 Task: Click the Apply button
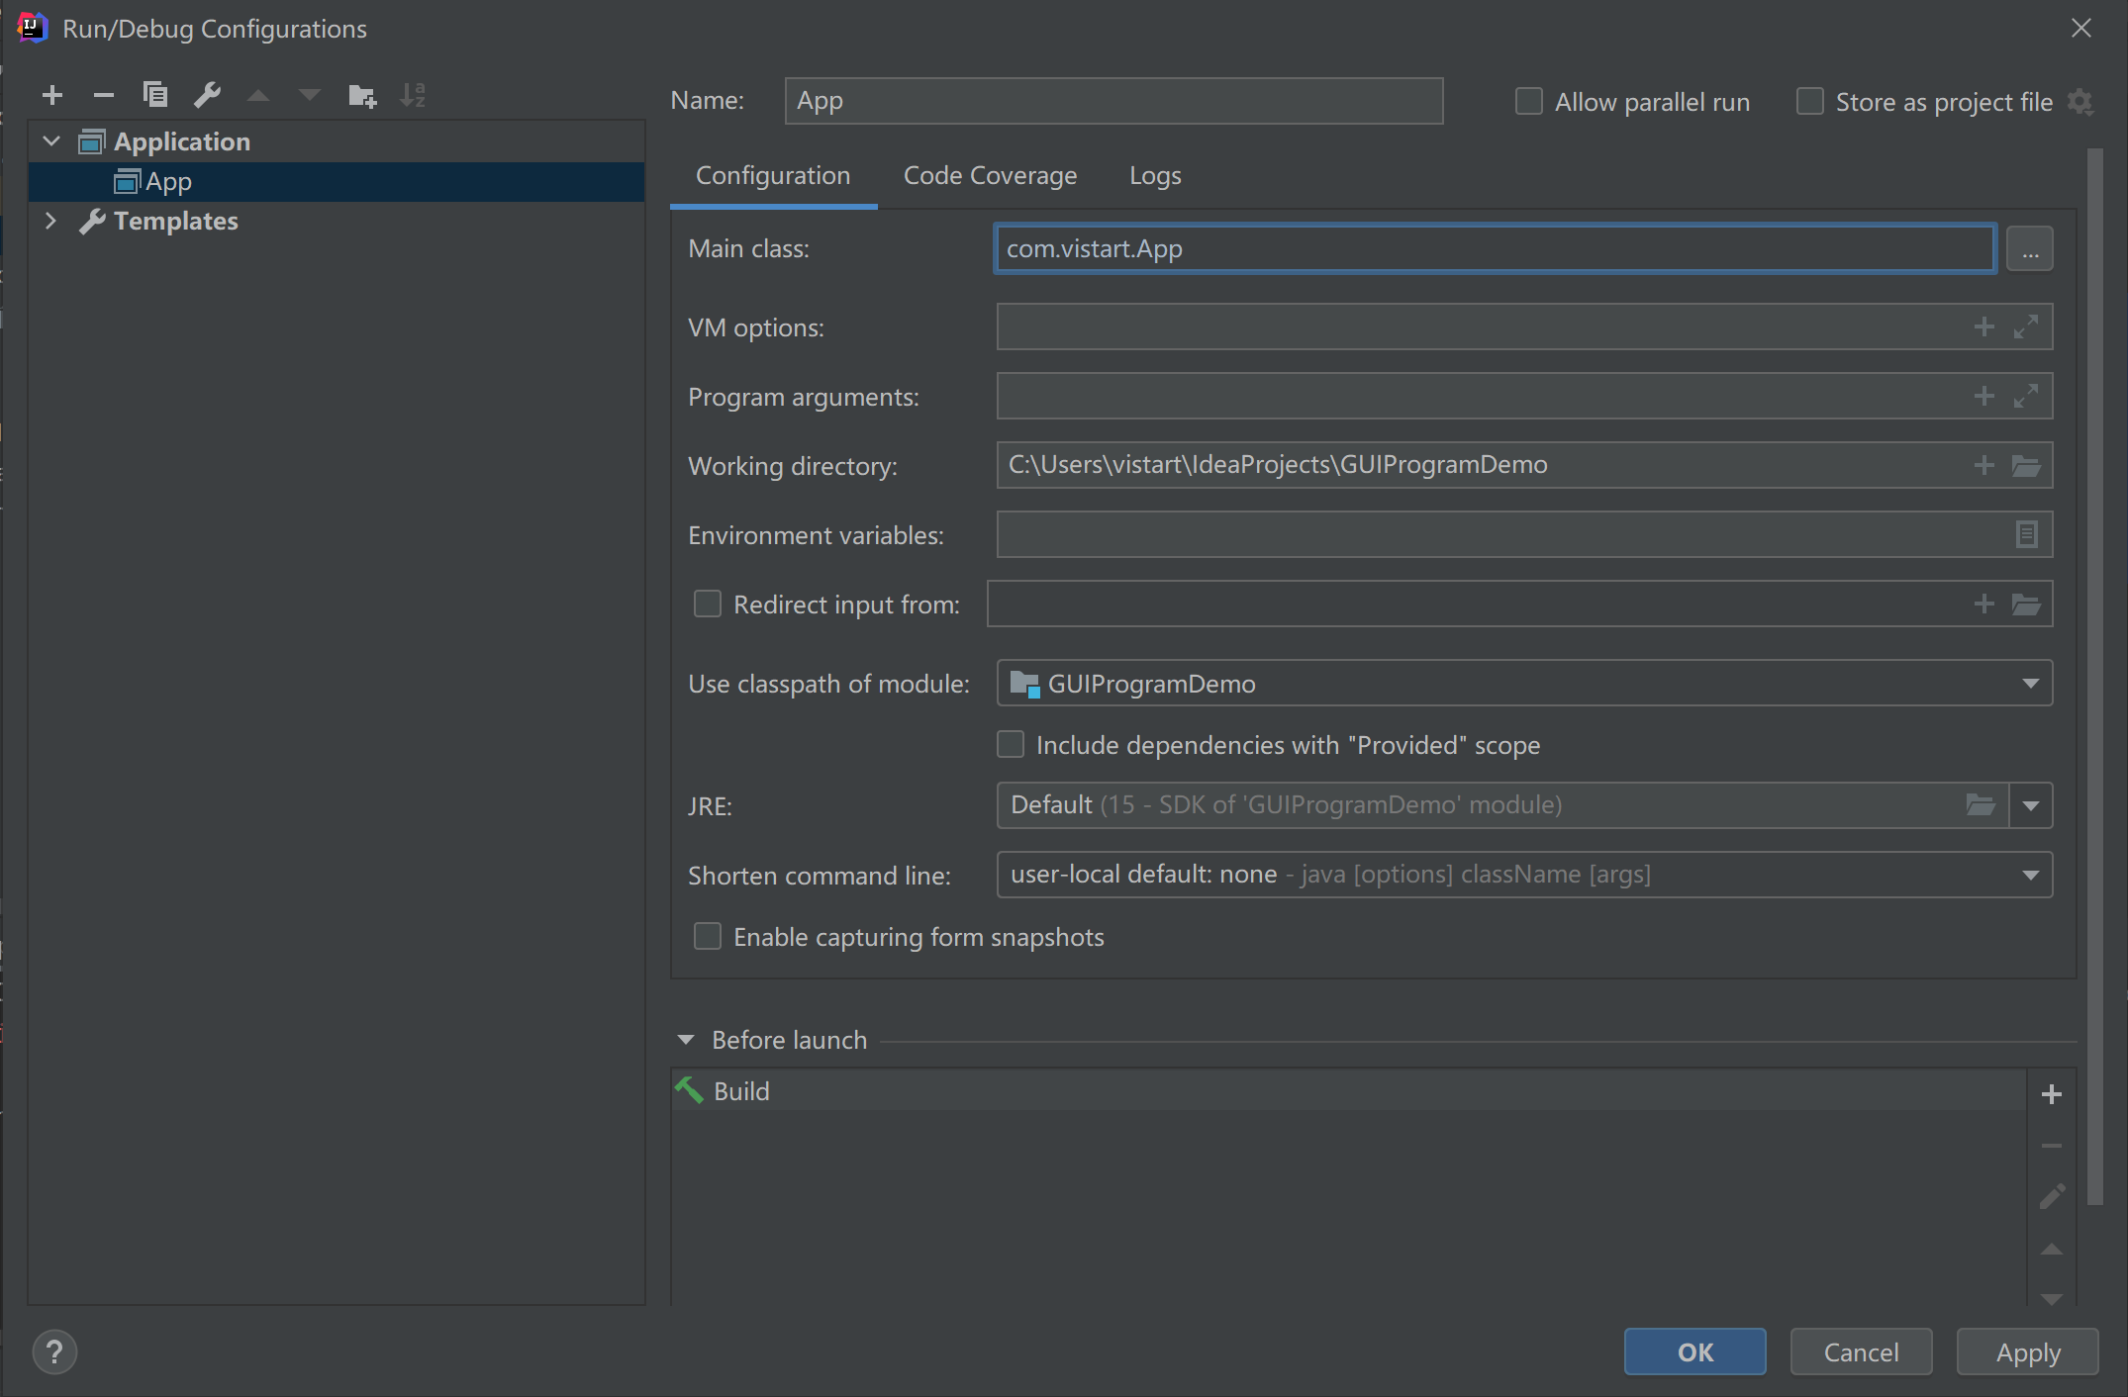coord(2027,1351)
